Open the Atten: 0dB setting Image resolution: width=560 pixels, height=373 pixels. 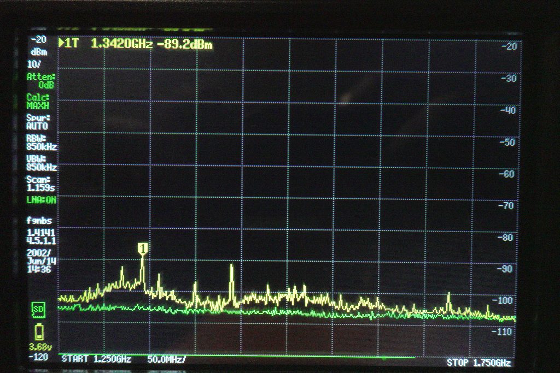click(x=41, y=81)
